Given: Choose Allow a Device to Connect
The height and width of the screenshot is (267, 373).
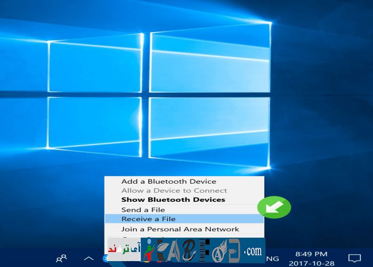Looking at the screenshot, I should coord(174,191).
